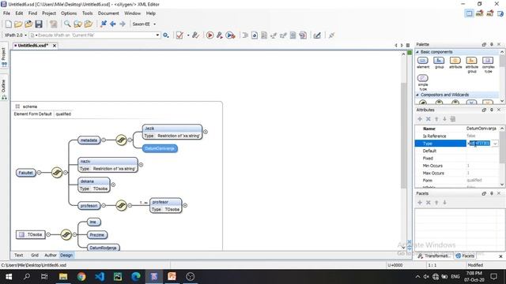Open the Document menu

pos(108,13)
